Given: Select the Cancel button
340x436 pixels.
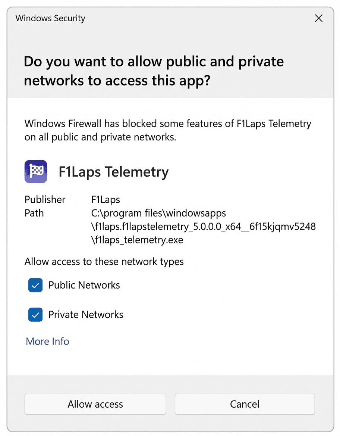Looking at the screenshot, I should 245,404.
